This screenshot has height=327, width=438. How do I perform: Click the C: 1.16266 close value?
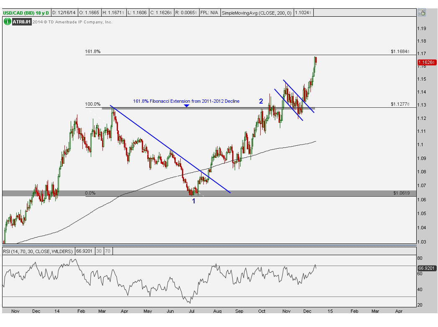161,13
